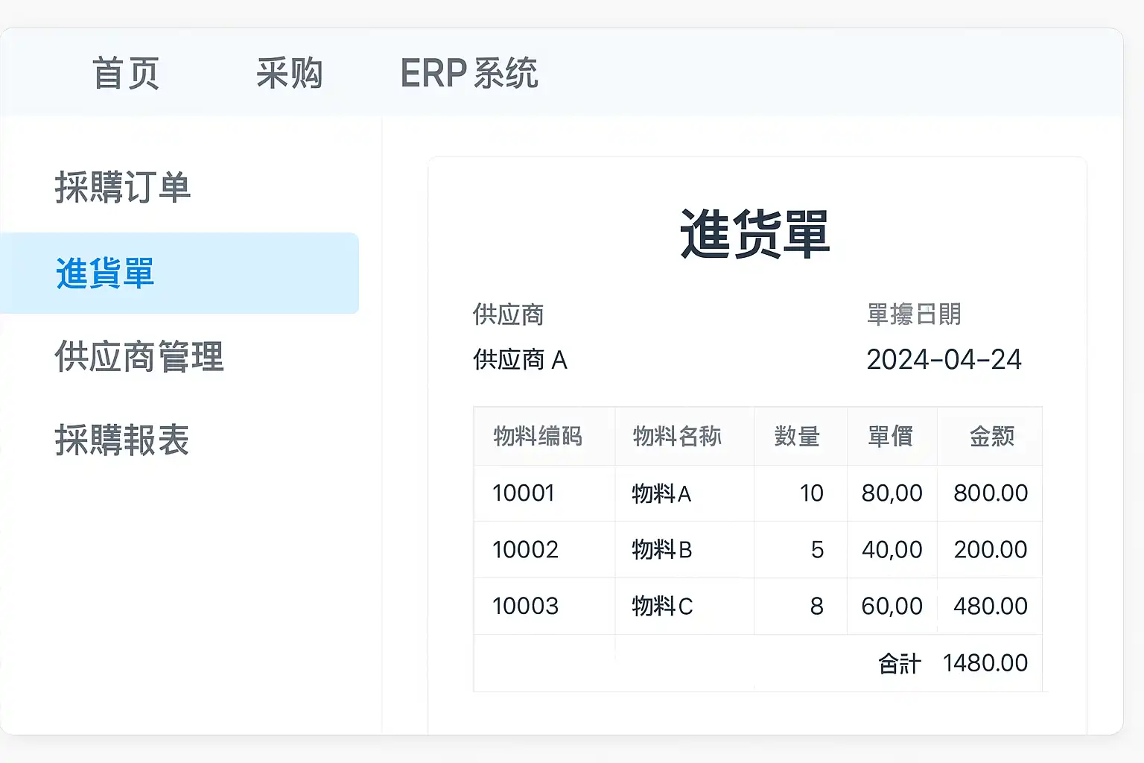Viewport: 1144px width, 763px height.
Task: Click the 480.00 amount cell
Action: click(x=990, y=607)
